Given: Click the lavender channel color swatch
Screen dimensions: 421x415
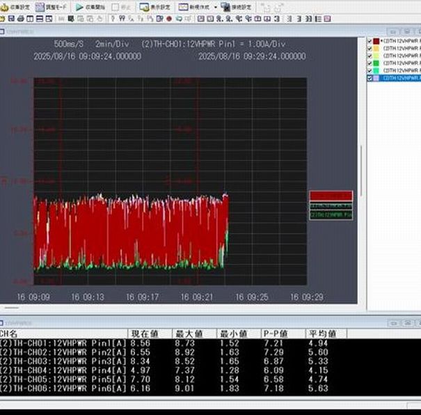Looking at the screenshot, I should click(376, 78).
